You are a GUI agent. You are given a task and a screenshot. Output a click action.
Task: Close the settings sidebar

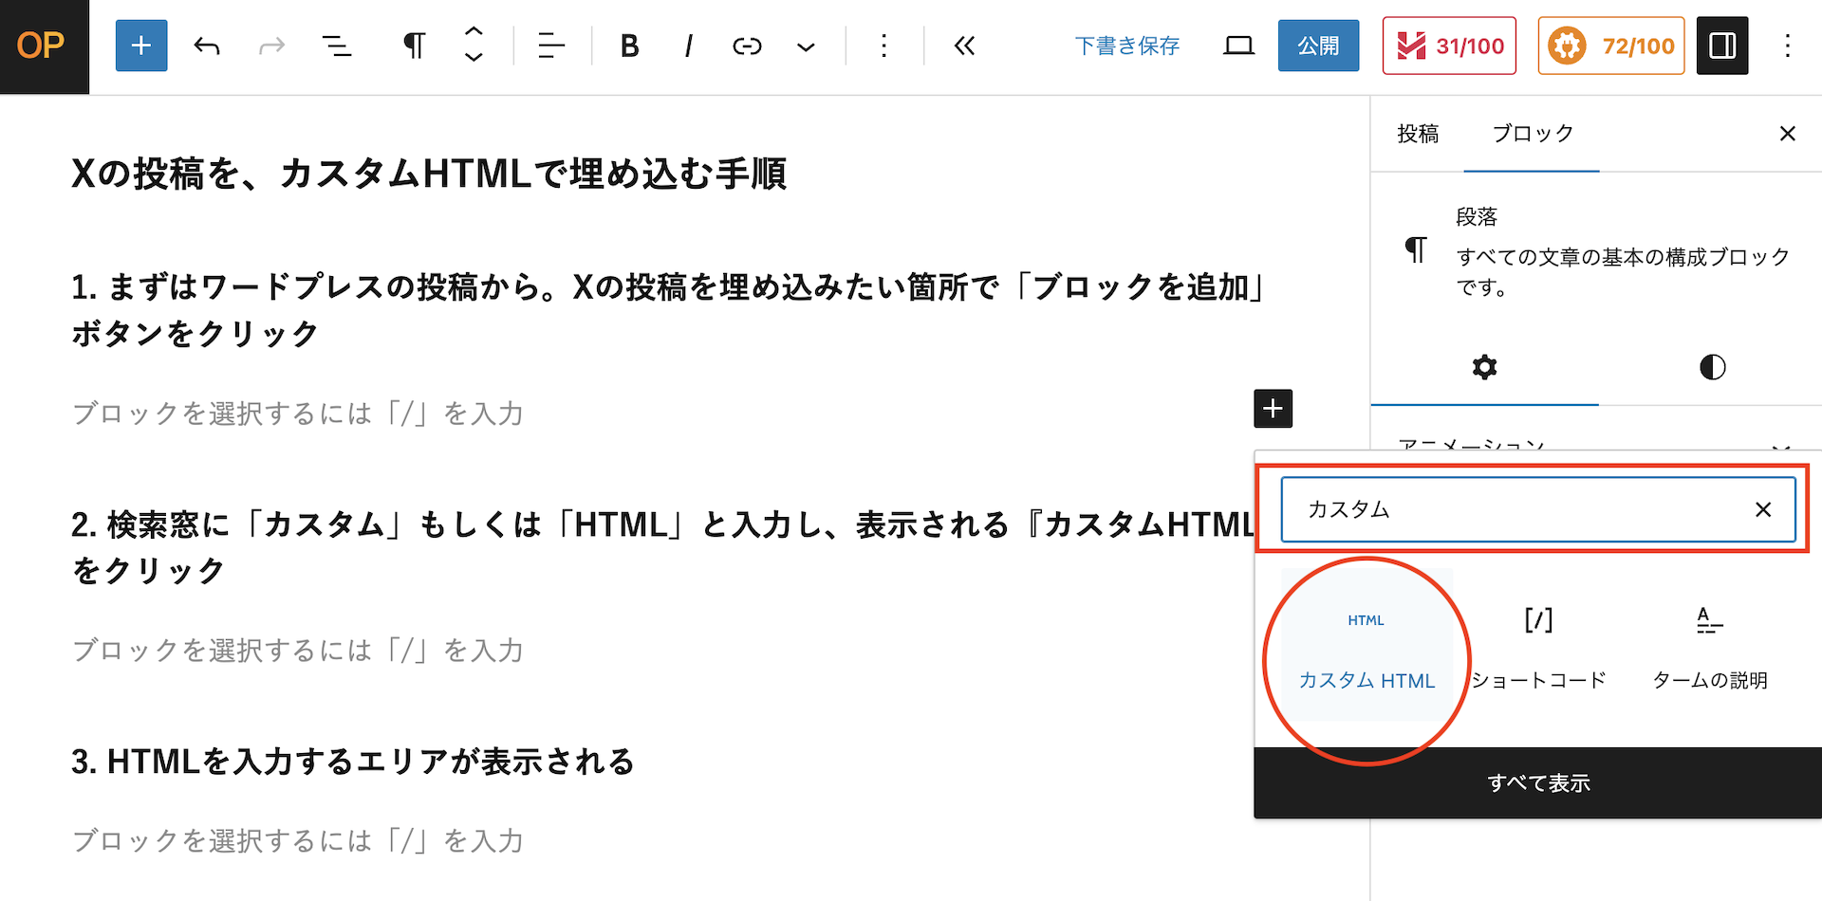click(1788, 134)
